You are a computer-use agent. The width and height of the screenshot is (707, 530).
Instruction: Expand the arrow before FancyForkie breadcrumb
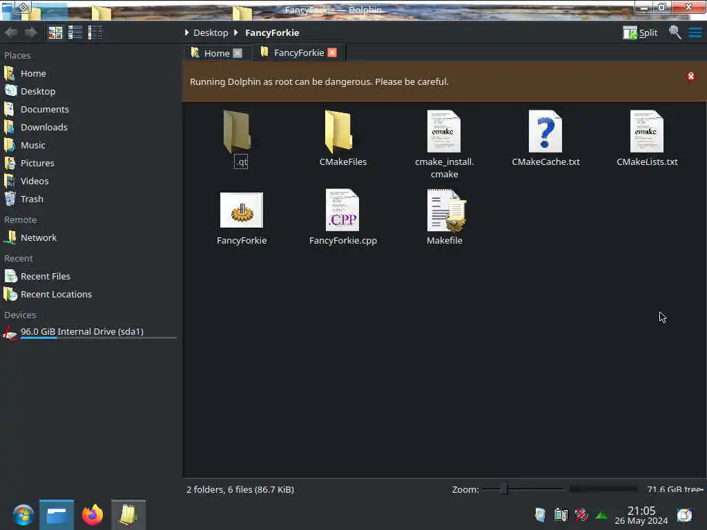[235, 33]
